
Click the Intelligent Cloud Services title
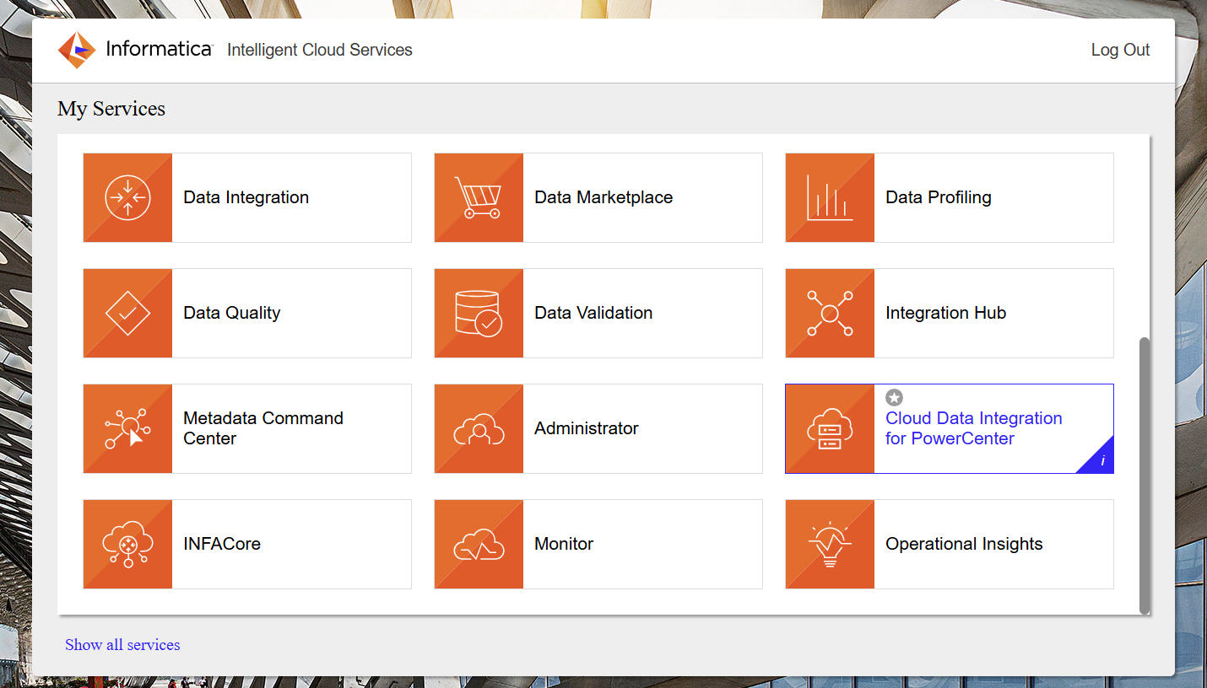(x=320, y=50)
